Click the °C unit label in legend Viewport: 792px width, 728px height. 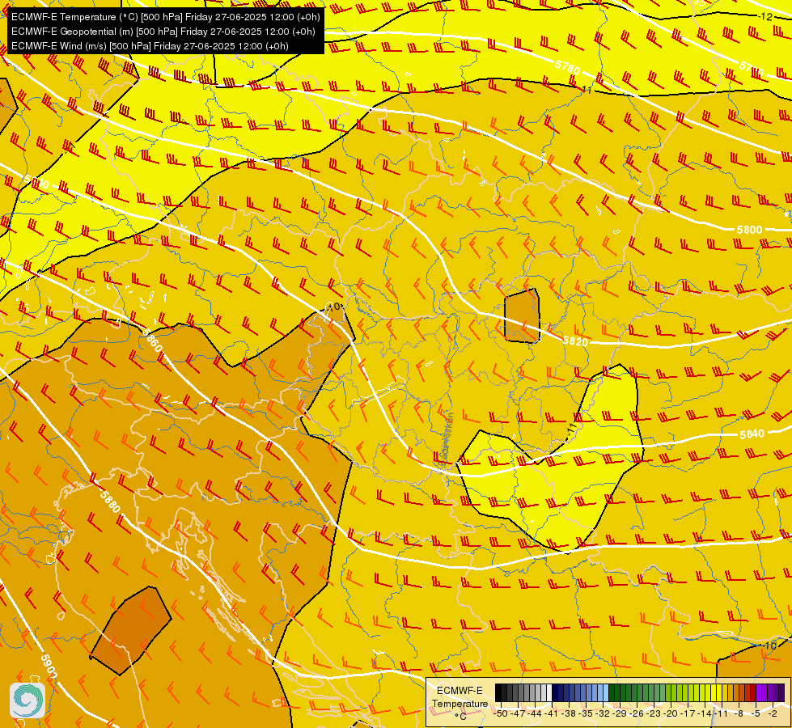460,717
